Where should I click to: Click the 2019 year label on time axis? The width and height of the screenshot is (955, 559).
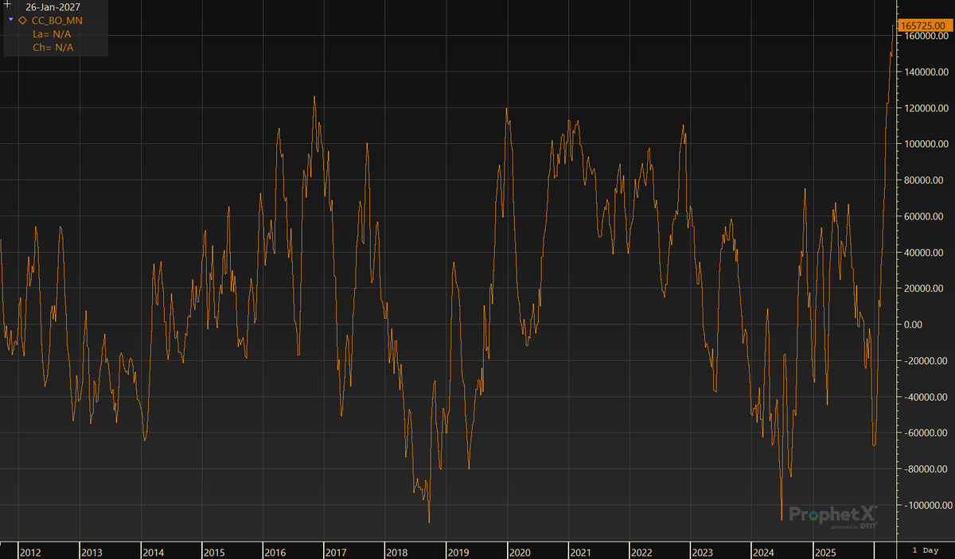click(458, 552)
